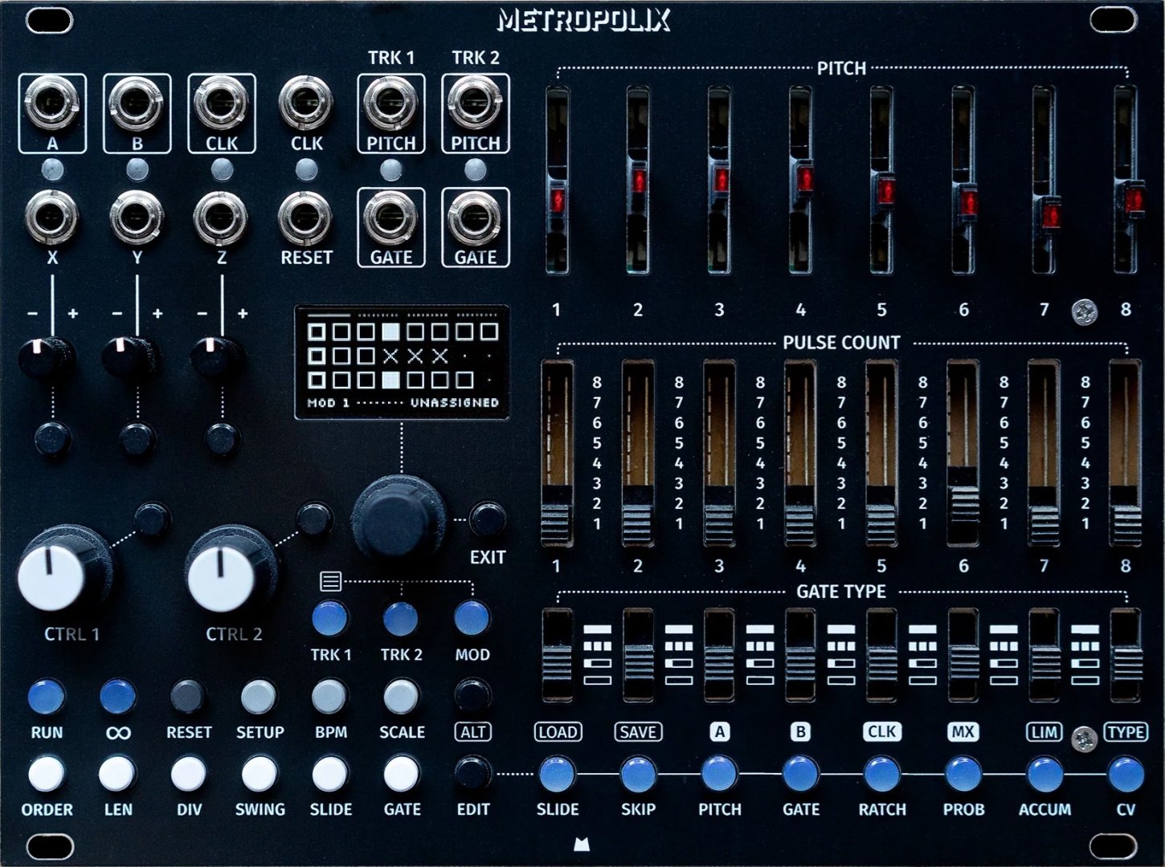
Task: Click the SAVE label above SKIP
Action: click(638, 731)
